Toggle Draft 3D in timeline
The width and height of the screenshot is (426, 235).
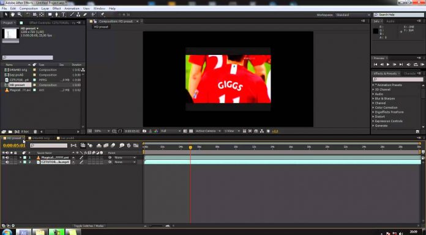pos(90,145)
